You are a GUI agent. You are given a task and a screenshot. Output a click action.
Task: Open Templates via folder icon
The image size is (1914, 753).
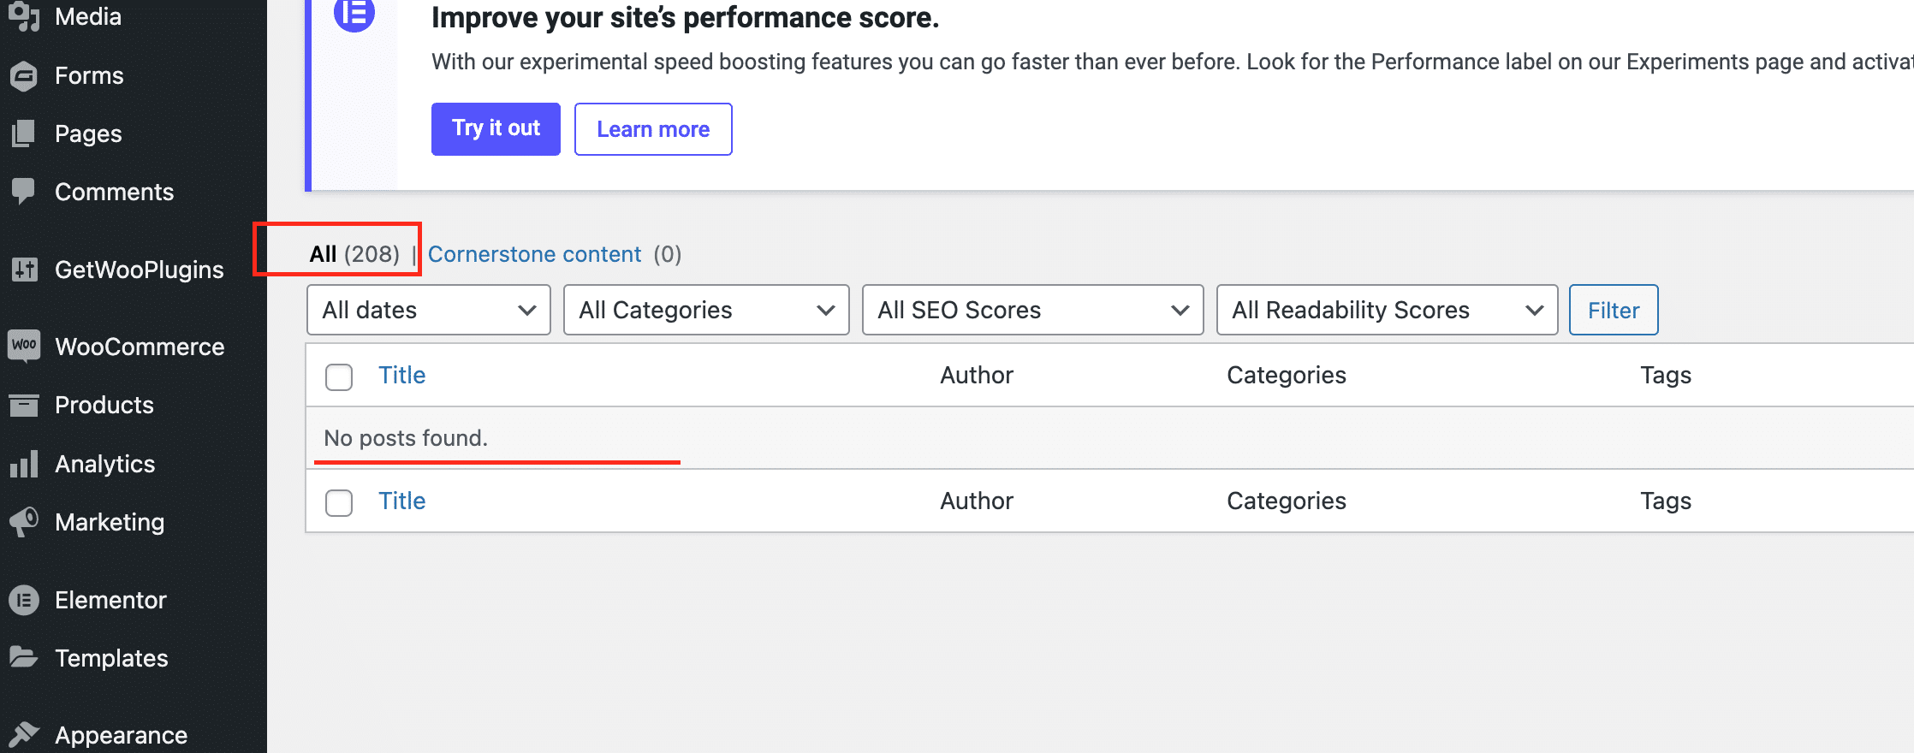pyautogui.click(x=24, y=657)
